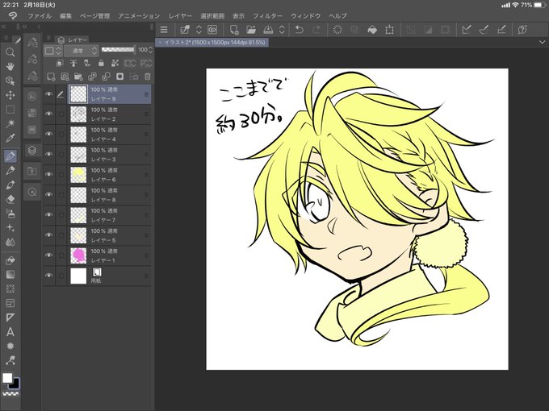Click stepper arrows beside the export icon
The image size is (549, 411).
[x=282, y=30]
